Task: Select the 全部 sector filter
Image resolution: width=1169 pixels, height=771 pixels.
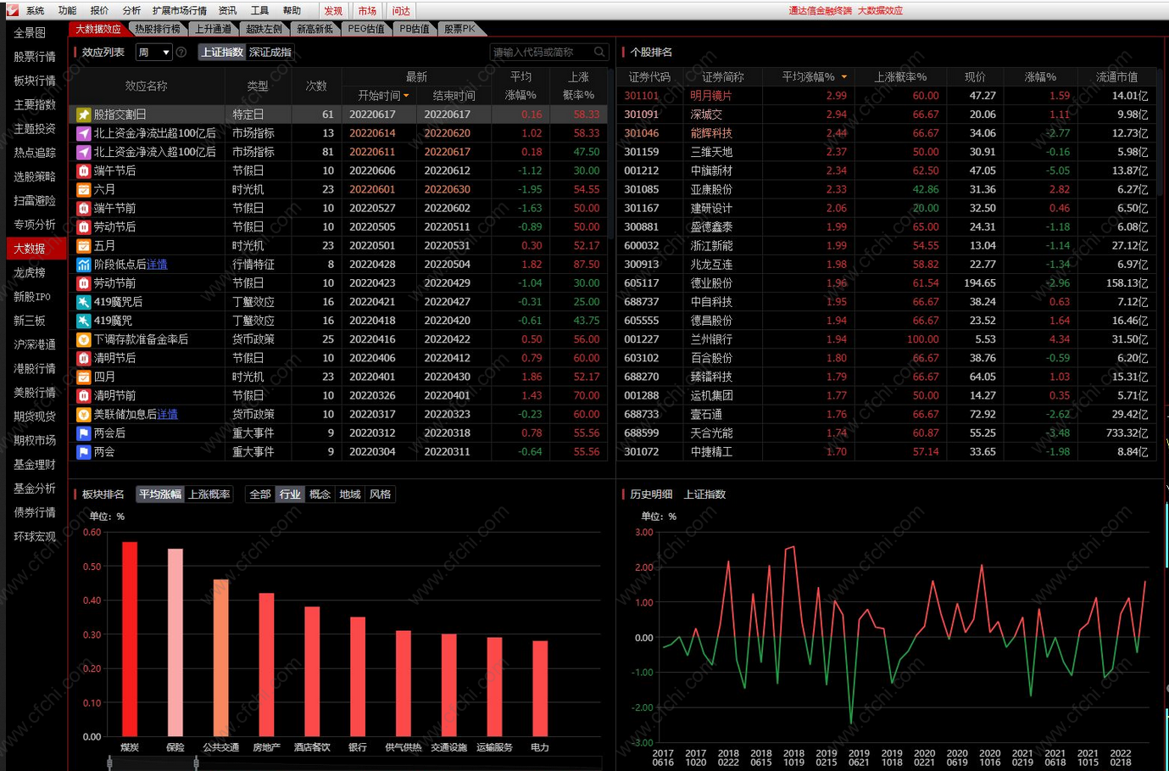Action: coord(260,494)
